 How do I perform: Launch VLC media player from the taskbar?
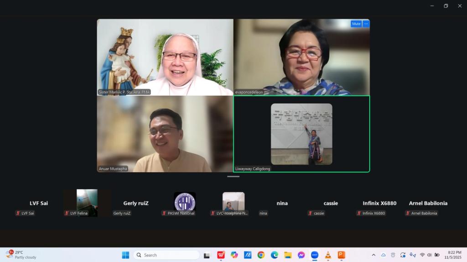[328, 255]
